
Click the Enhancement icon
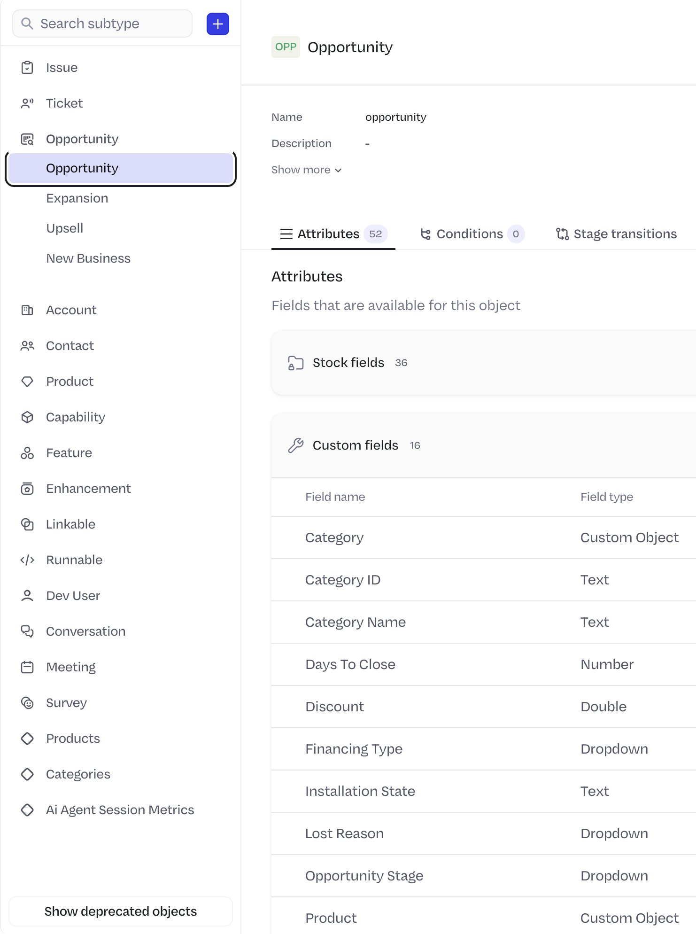pyautogui.click(x=27, y=489)
